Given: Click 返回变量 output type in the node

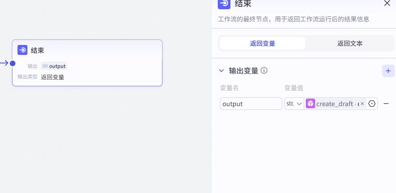Looking at the screenshot, I should (x=53, y=77).
